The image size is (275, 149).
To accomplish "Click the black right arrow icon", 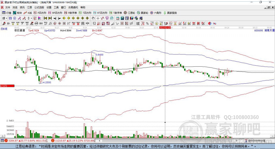I will pos(59,18).
